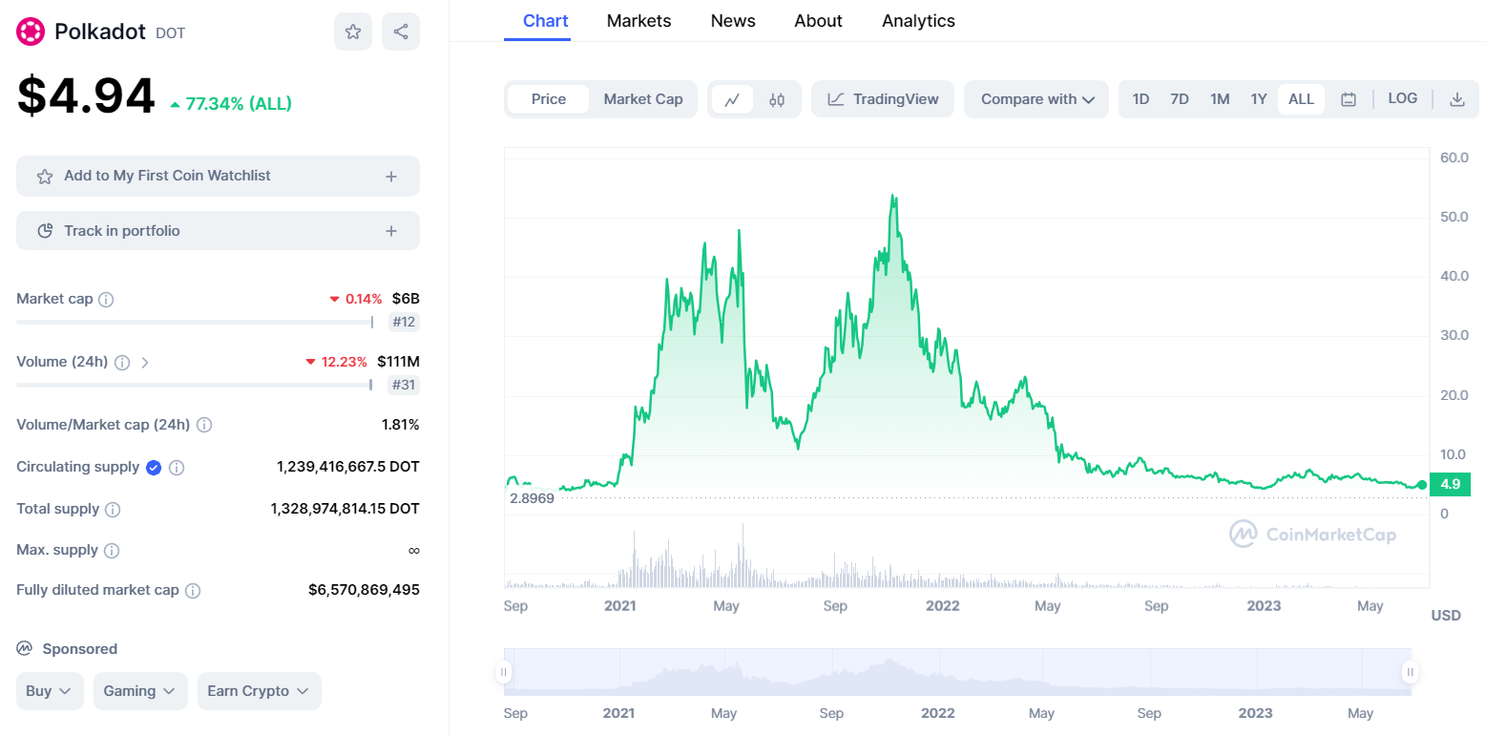Click the #12 market cap rank badge
This screenshot has height=736, width=1486.
pyautogui.click(x=405, y=323)
